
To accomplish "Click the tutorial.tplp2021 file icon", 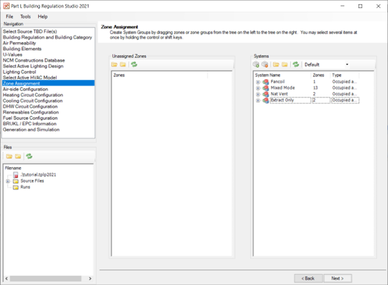I will 16,175.
